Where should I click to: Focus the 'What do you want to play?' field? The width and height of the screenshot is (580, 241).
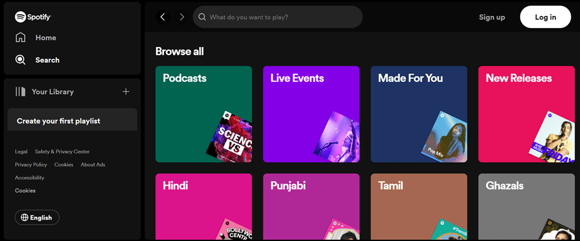(277, 17)
